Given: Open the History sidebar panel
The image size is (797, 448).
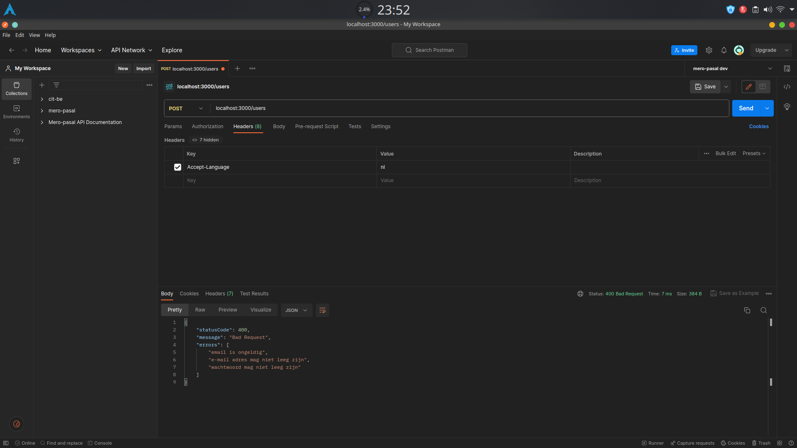Looking at the screenshot, I should (x=17, y=135).
